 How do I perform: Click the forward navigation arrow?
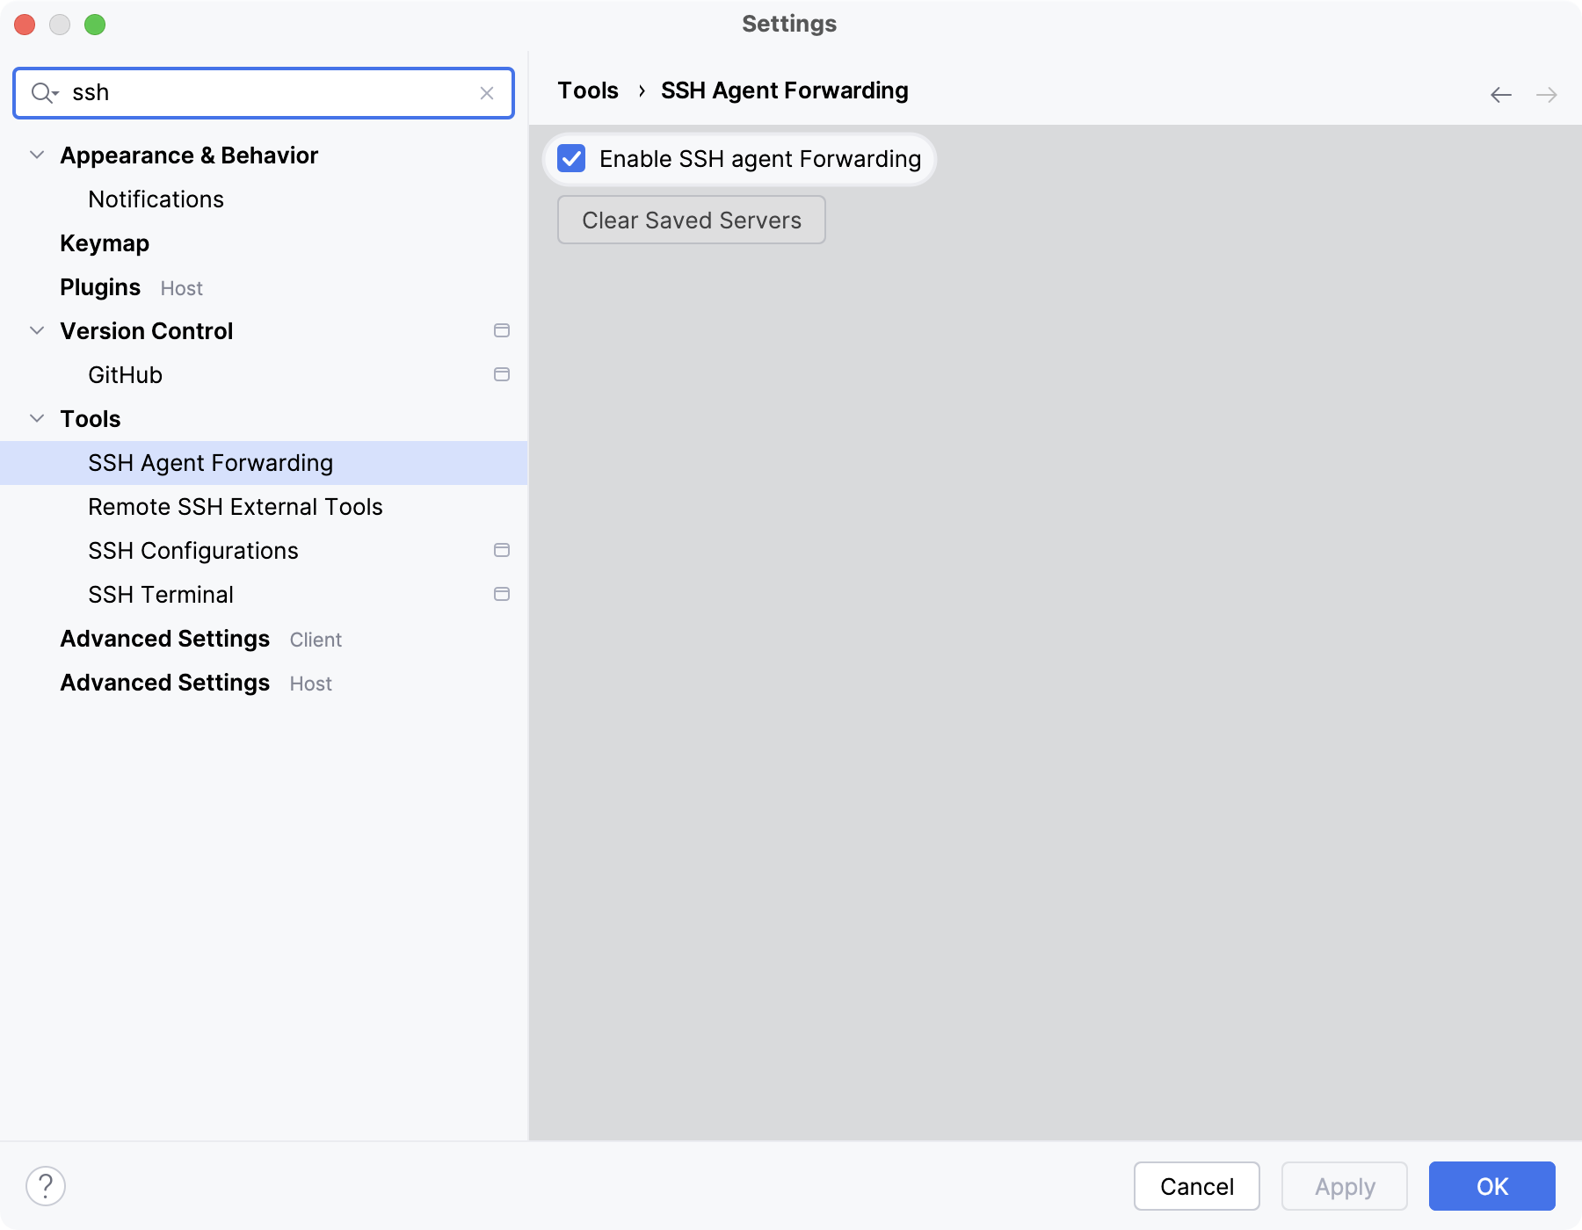tap(1547, 94)
